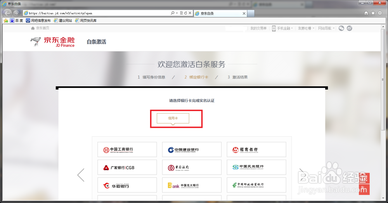
Task: Open the browser Tools gear icon
Action: pos(380,13)
